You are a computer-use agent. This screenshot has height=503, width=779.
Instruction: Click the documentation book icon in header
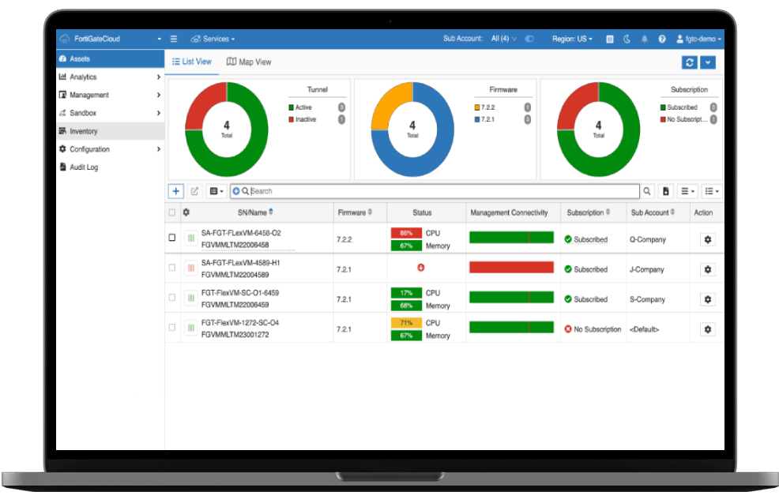point(610,39)
